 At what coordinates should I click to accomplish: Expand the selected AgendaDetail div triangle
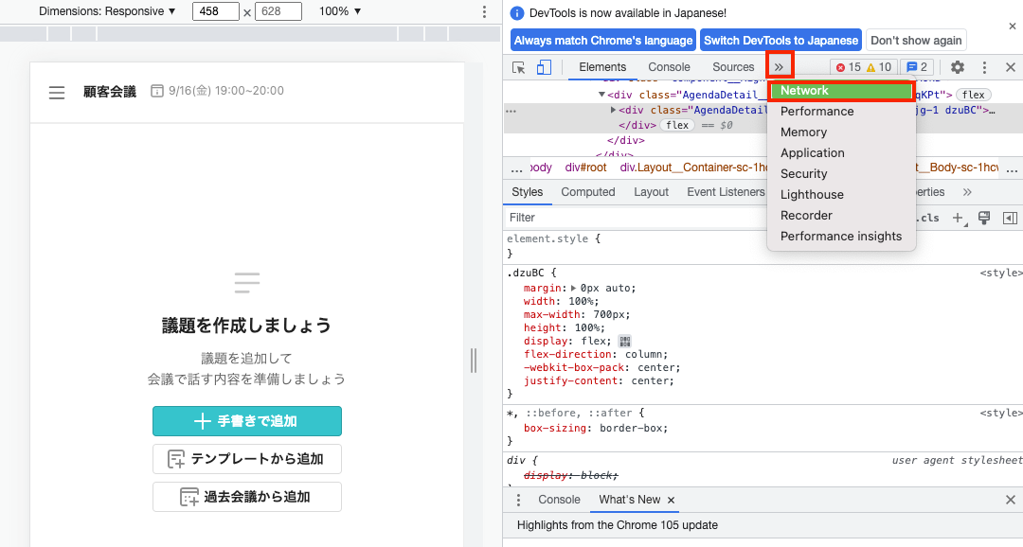pos(613,110)
